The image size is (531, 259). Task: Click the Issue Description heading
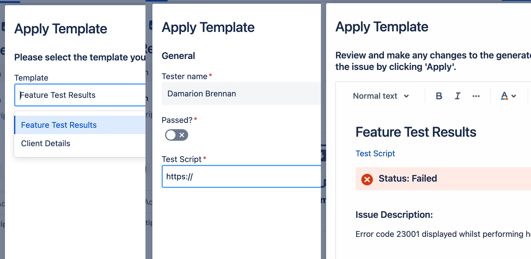pos(394,215)
